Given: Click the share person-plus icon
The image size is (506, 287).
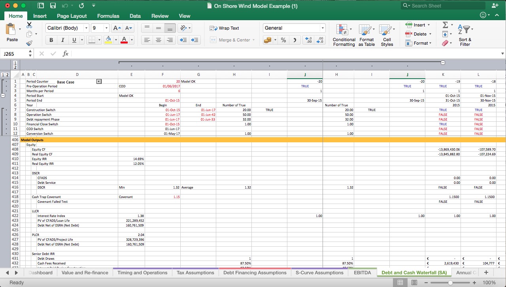Looking at the screenshot, I should pyautogui.click(x=495, y=6).
